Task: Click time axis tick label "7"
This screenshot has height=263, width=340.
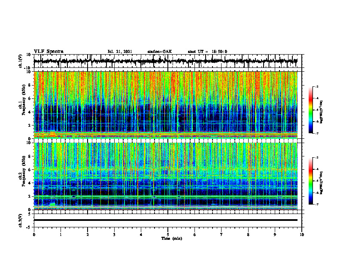Action: pyautogui.click(x=222, y=235)
